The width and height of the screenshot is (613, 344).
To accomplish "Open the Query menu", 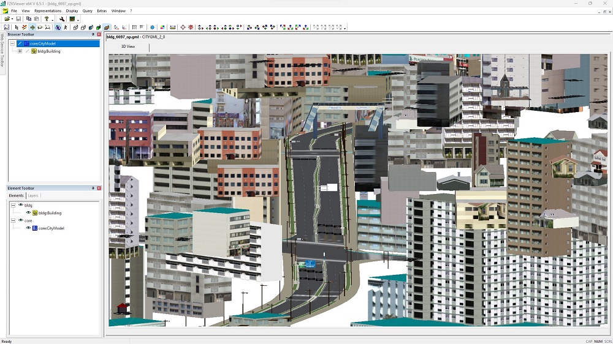I will (87, 11).
